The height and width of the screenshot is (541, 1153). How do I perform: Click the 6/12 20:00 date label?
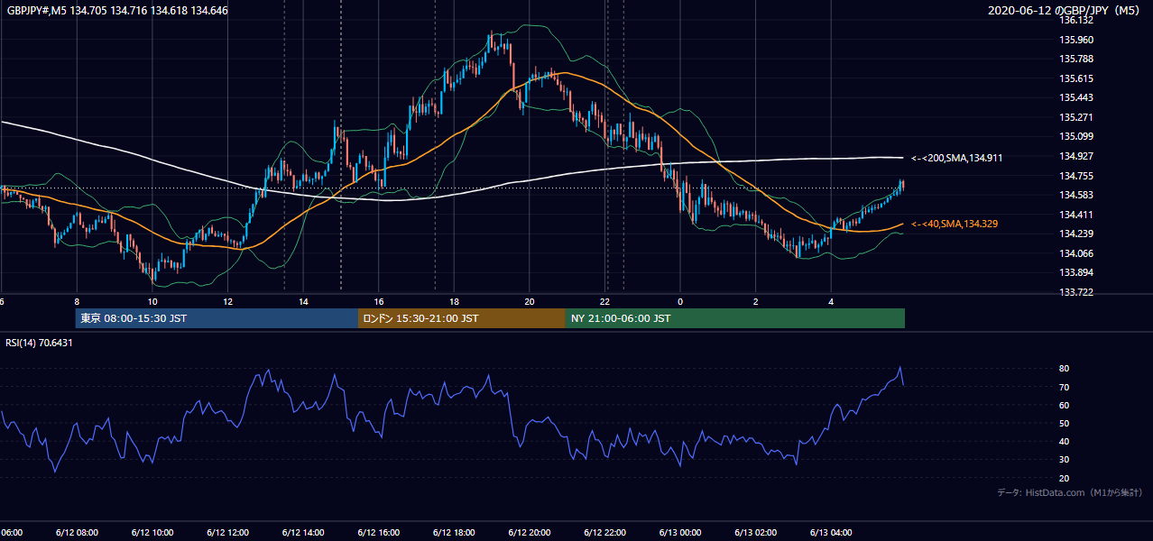530,532
